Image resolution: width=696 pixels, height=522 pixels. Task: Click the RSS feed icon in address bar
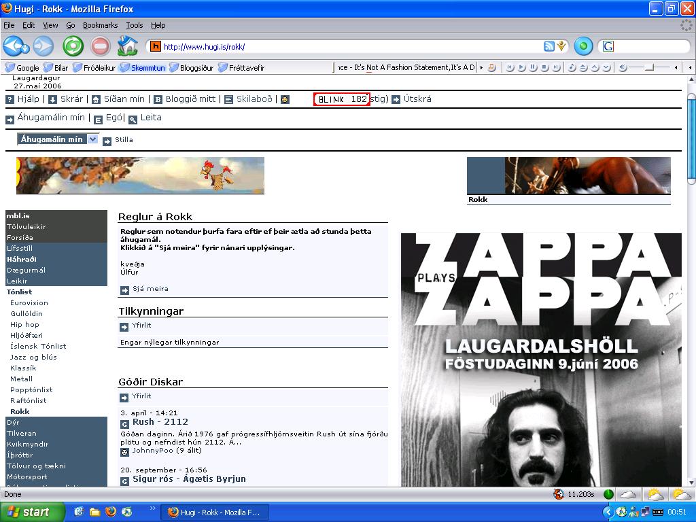pos(549,46)
